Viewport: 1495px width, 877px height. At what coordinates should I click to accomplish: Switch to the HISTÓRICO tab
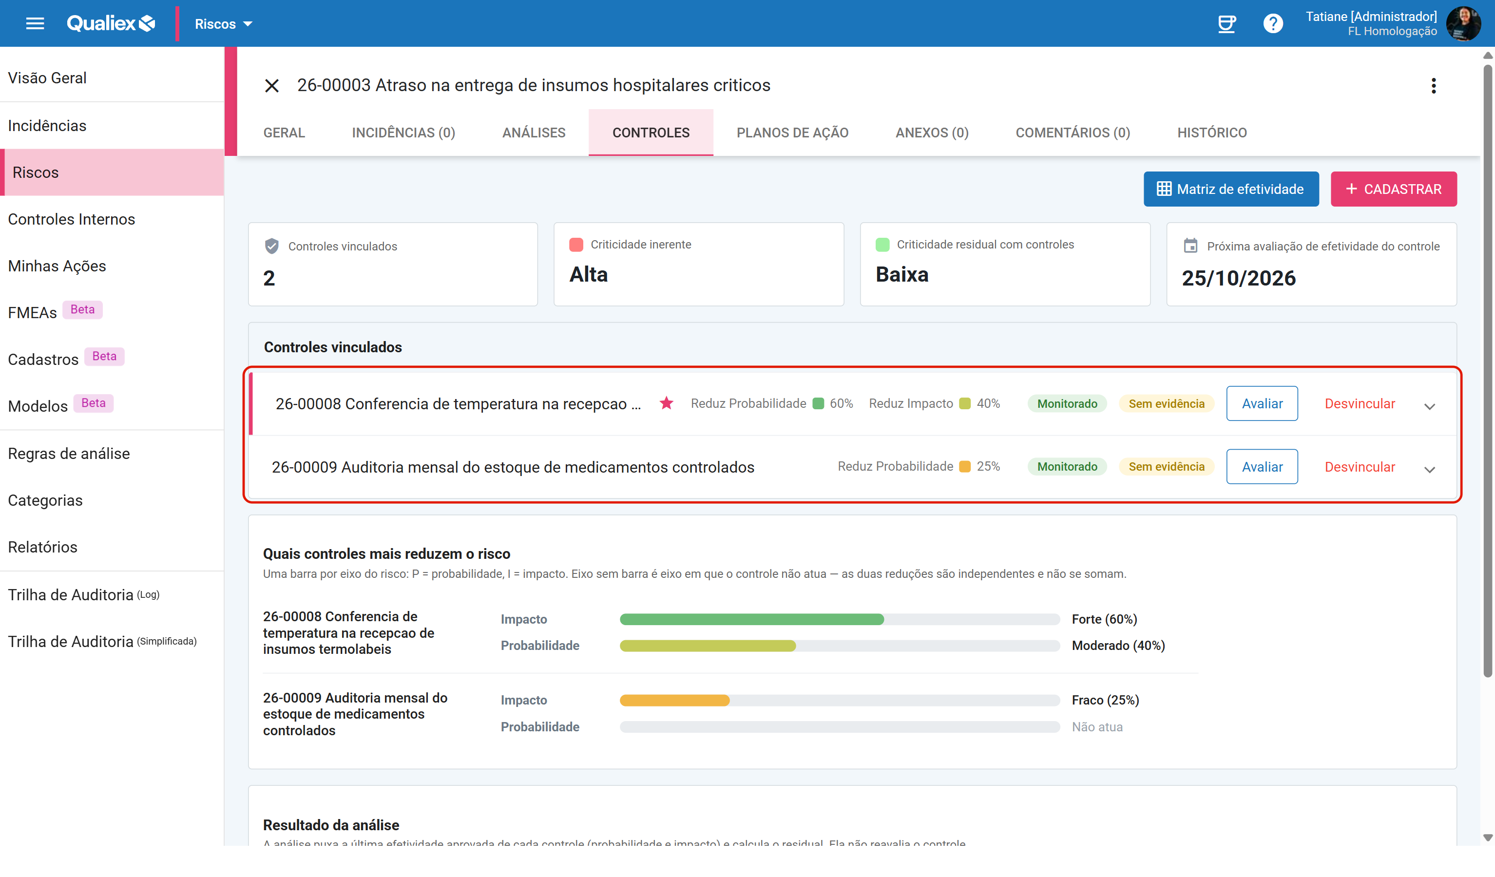point(1212,133)
